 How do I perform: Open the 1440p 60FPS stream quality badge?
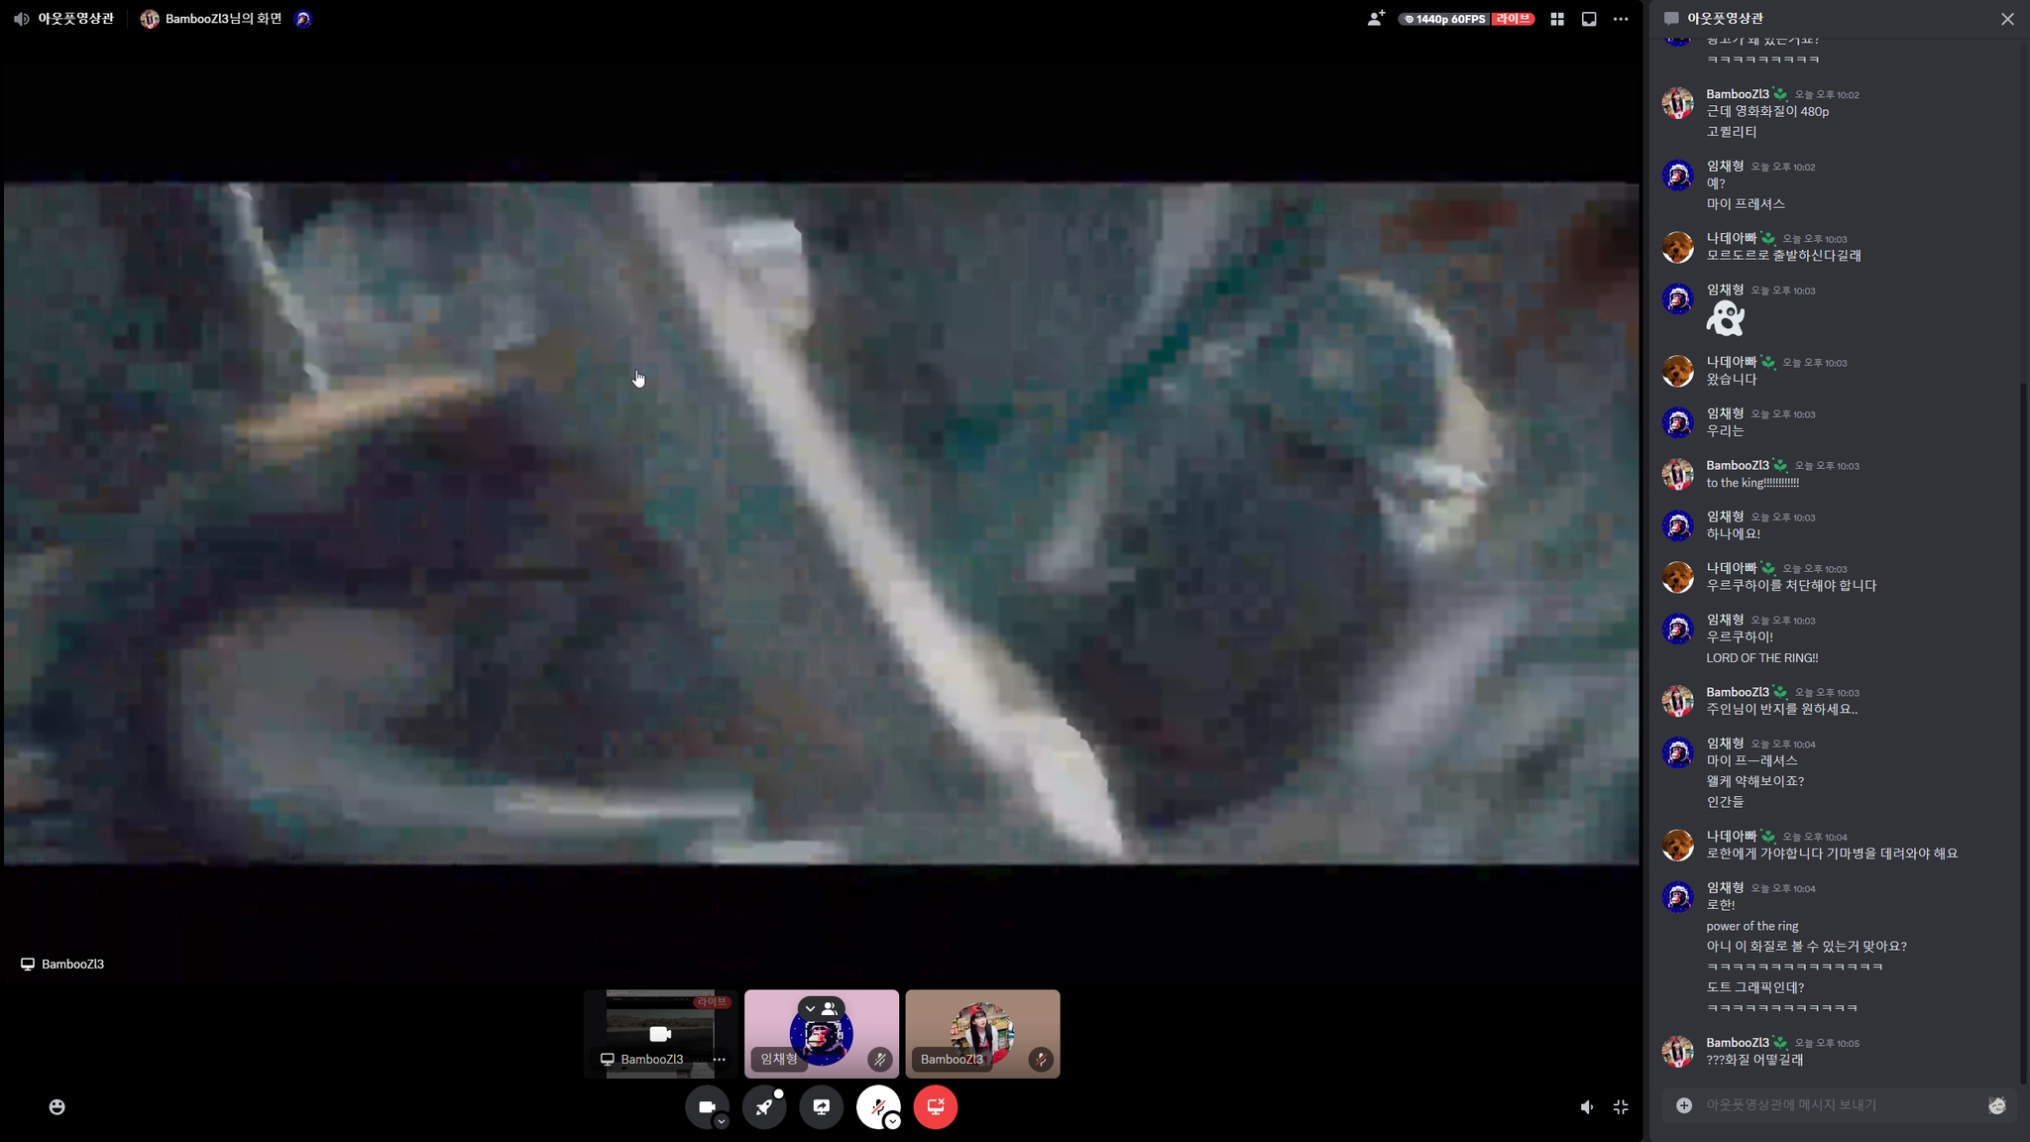pyautogui.click(x=1444, y=19)
